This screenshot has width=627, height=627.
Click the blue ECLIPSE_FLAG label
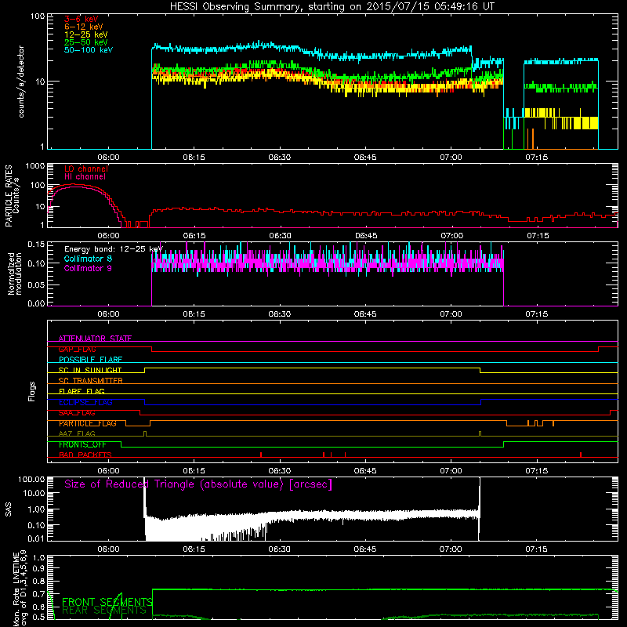(x=85, y=402)
